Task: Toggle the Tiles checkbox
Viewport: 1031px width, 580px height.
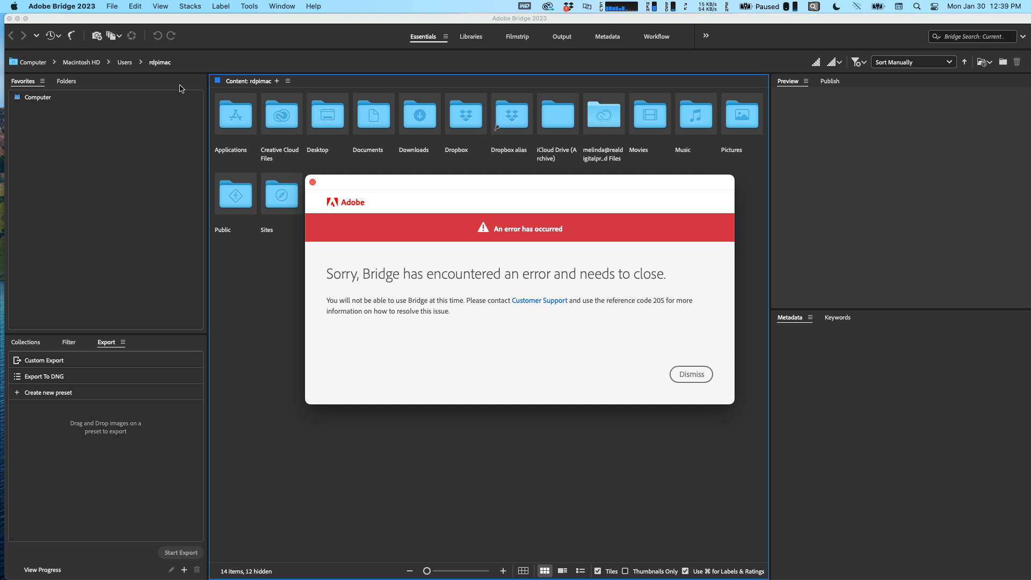Action: [x=598, y=571]
